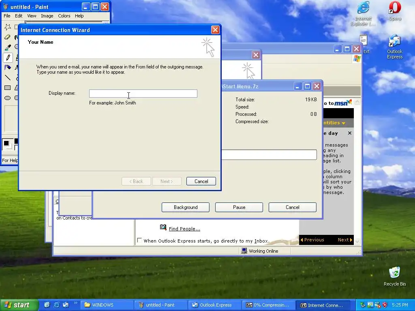Screen dimensions: 415x311
Task: Open Paint's Image menu
Action: [47, 16]
